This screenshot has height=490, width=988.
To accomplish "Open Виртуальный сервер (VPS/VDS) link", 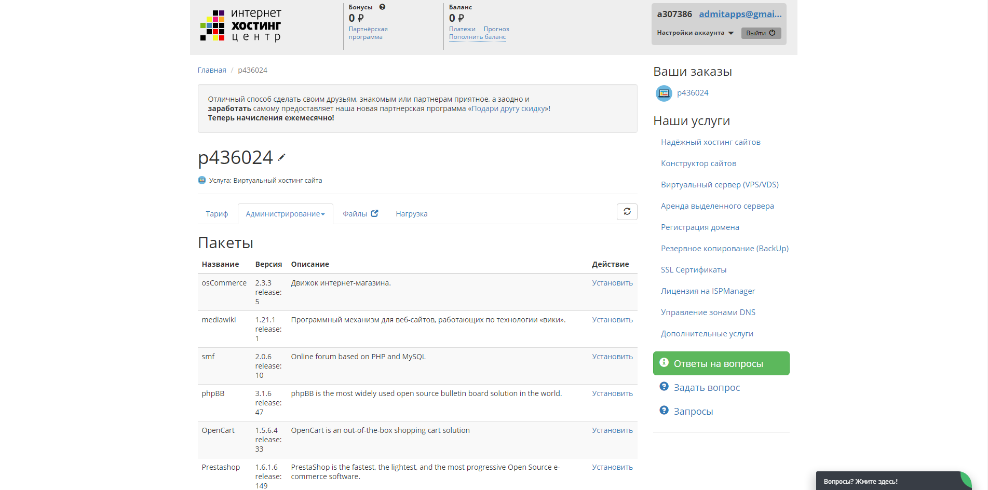I will (x=720, y=185).
